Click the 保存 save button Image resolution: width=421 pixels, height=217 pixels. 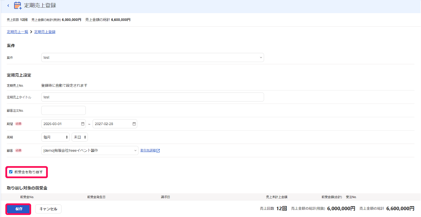coord(19,209)
